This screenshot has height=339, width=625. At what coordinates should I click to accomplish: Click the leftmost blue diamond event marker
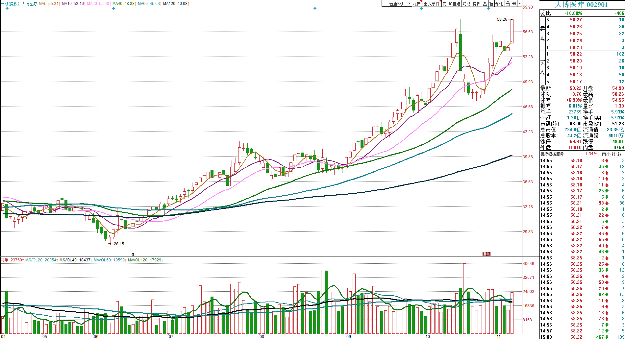pyautogui.click(x=7, y=9)
